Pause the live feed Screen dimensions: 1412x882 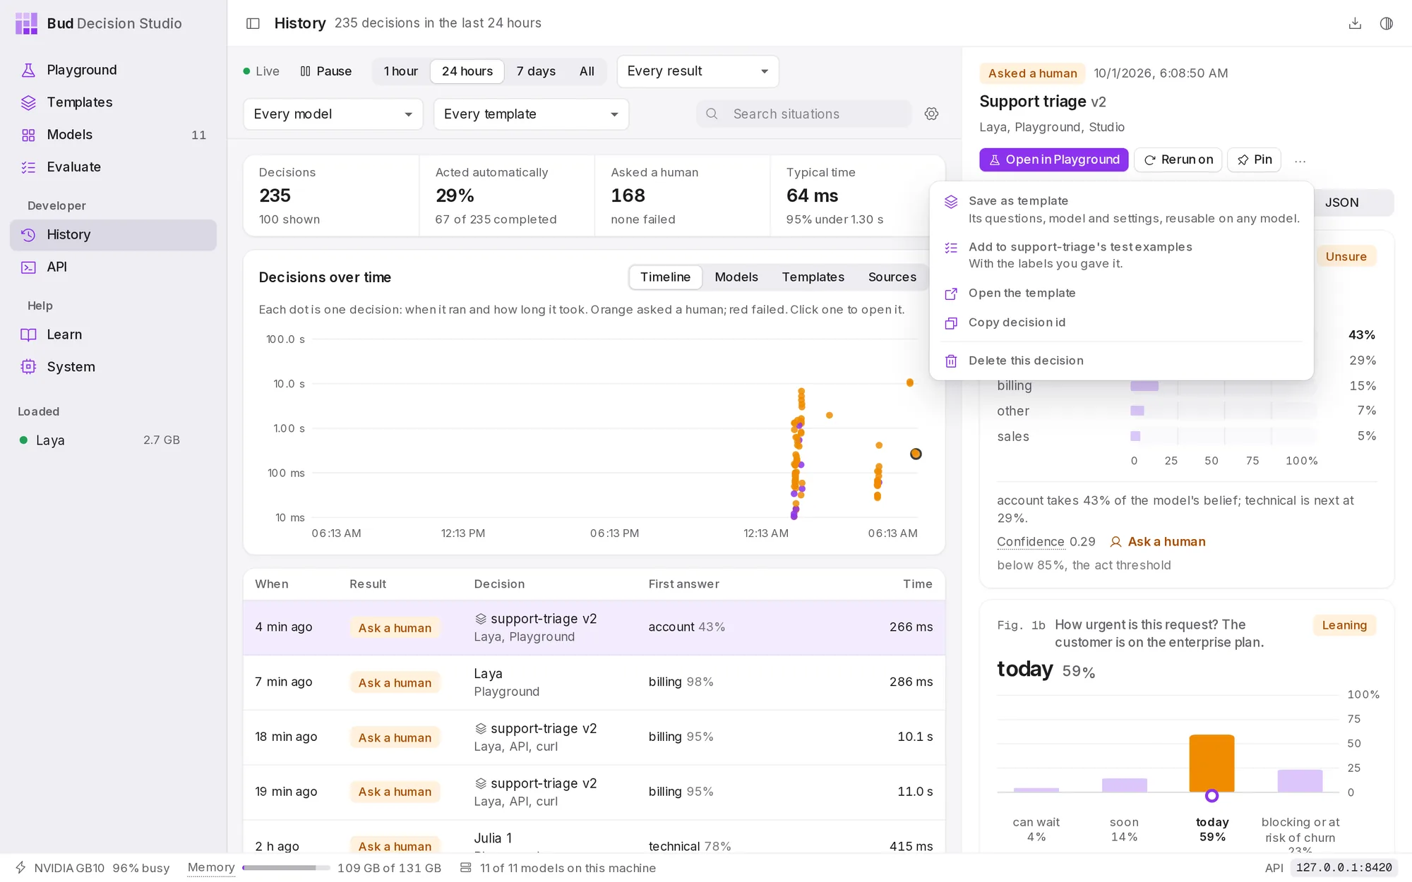(x=326, y=71)
